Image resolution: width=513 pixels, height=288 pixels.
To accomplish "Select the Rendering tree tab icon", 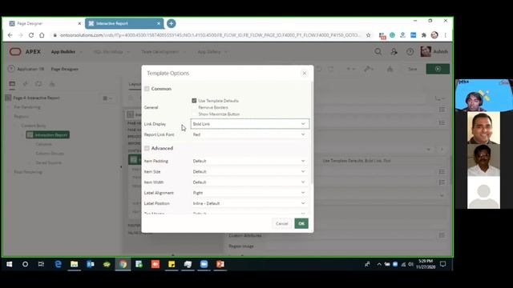I will tap(12, 84).
